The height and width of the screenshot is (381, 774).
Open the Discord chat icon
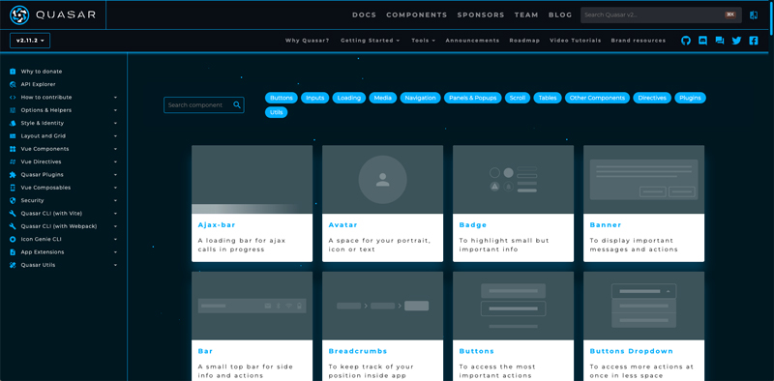pos(703,41)
